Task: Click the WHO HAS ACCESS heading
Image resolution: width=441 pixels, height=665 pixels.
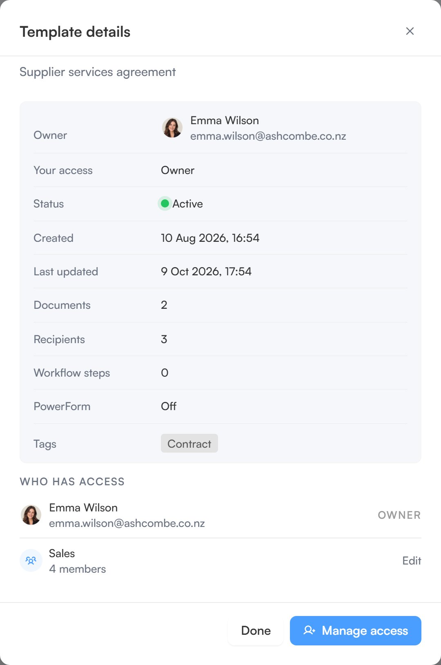Action: click(x=72, y=482)
